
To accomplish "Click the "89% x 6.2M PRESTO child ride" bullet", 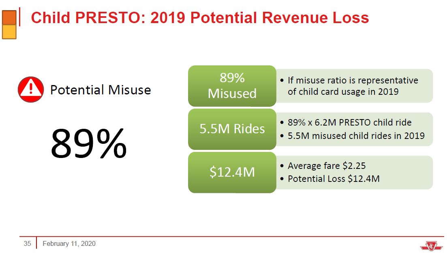I will point(349,122).
